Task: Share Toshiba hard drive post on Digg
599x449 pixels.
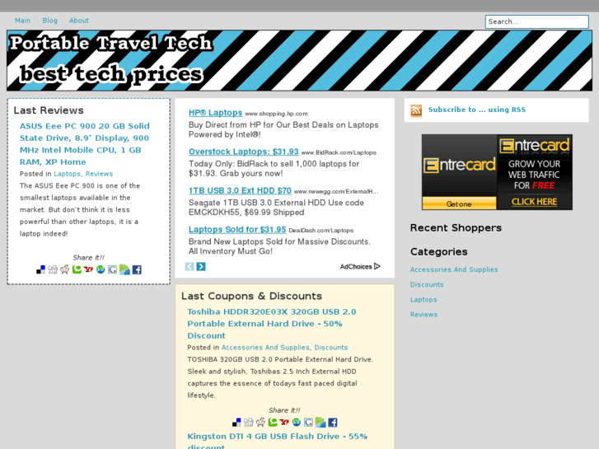Action: click(x=249, y=423)
